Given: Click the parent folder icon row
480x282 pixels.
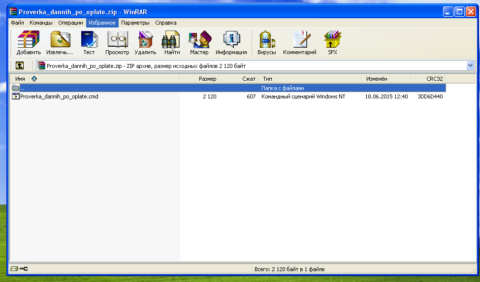Looking at the screenshot, I should pyautogui.click(x=228, y=88).
